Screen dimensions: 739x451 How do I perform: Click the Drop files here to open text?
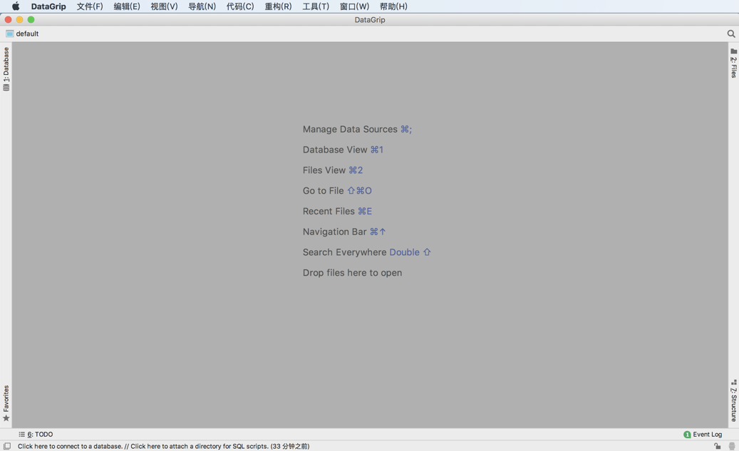(x=353, y=272)
